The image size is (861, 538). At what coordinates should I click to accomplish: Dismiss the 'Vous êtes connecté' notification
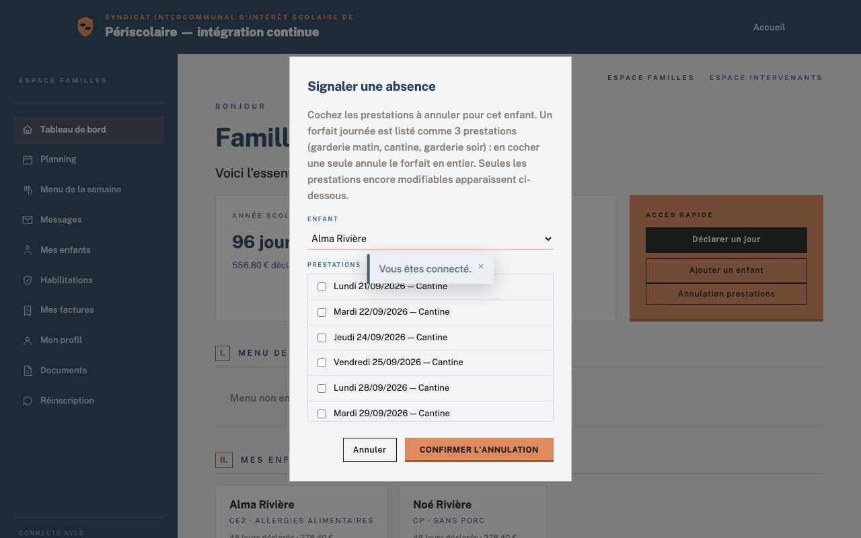(481, 266)
